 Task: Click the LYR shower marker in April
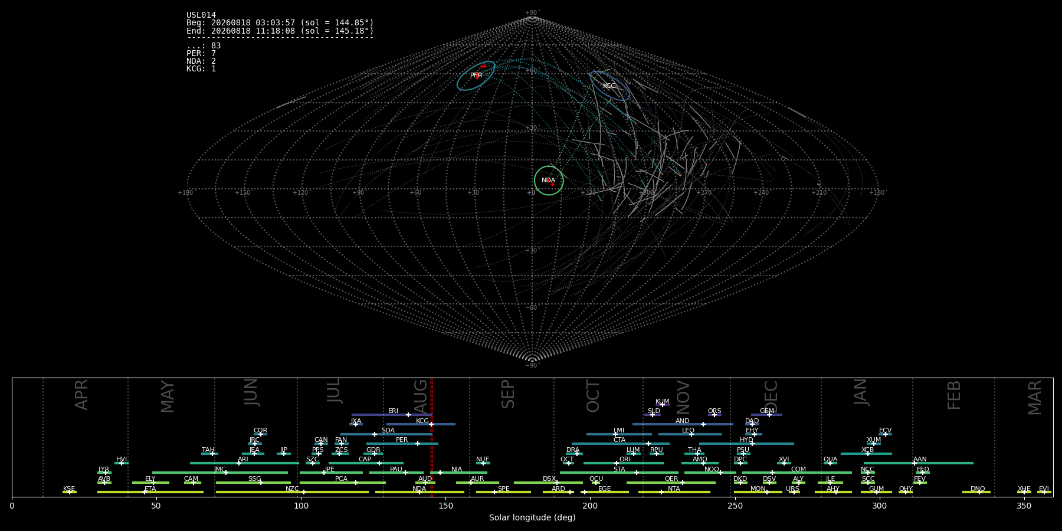(x=106, y=473)
